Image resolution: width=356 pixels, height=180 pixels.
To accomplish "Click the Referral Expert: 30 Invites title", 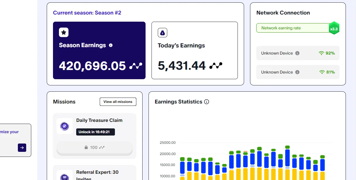I will pyautogui.click(x=97, y=176).
